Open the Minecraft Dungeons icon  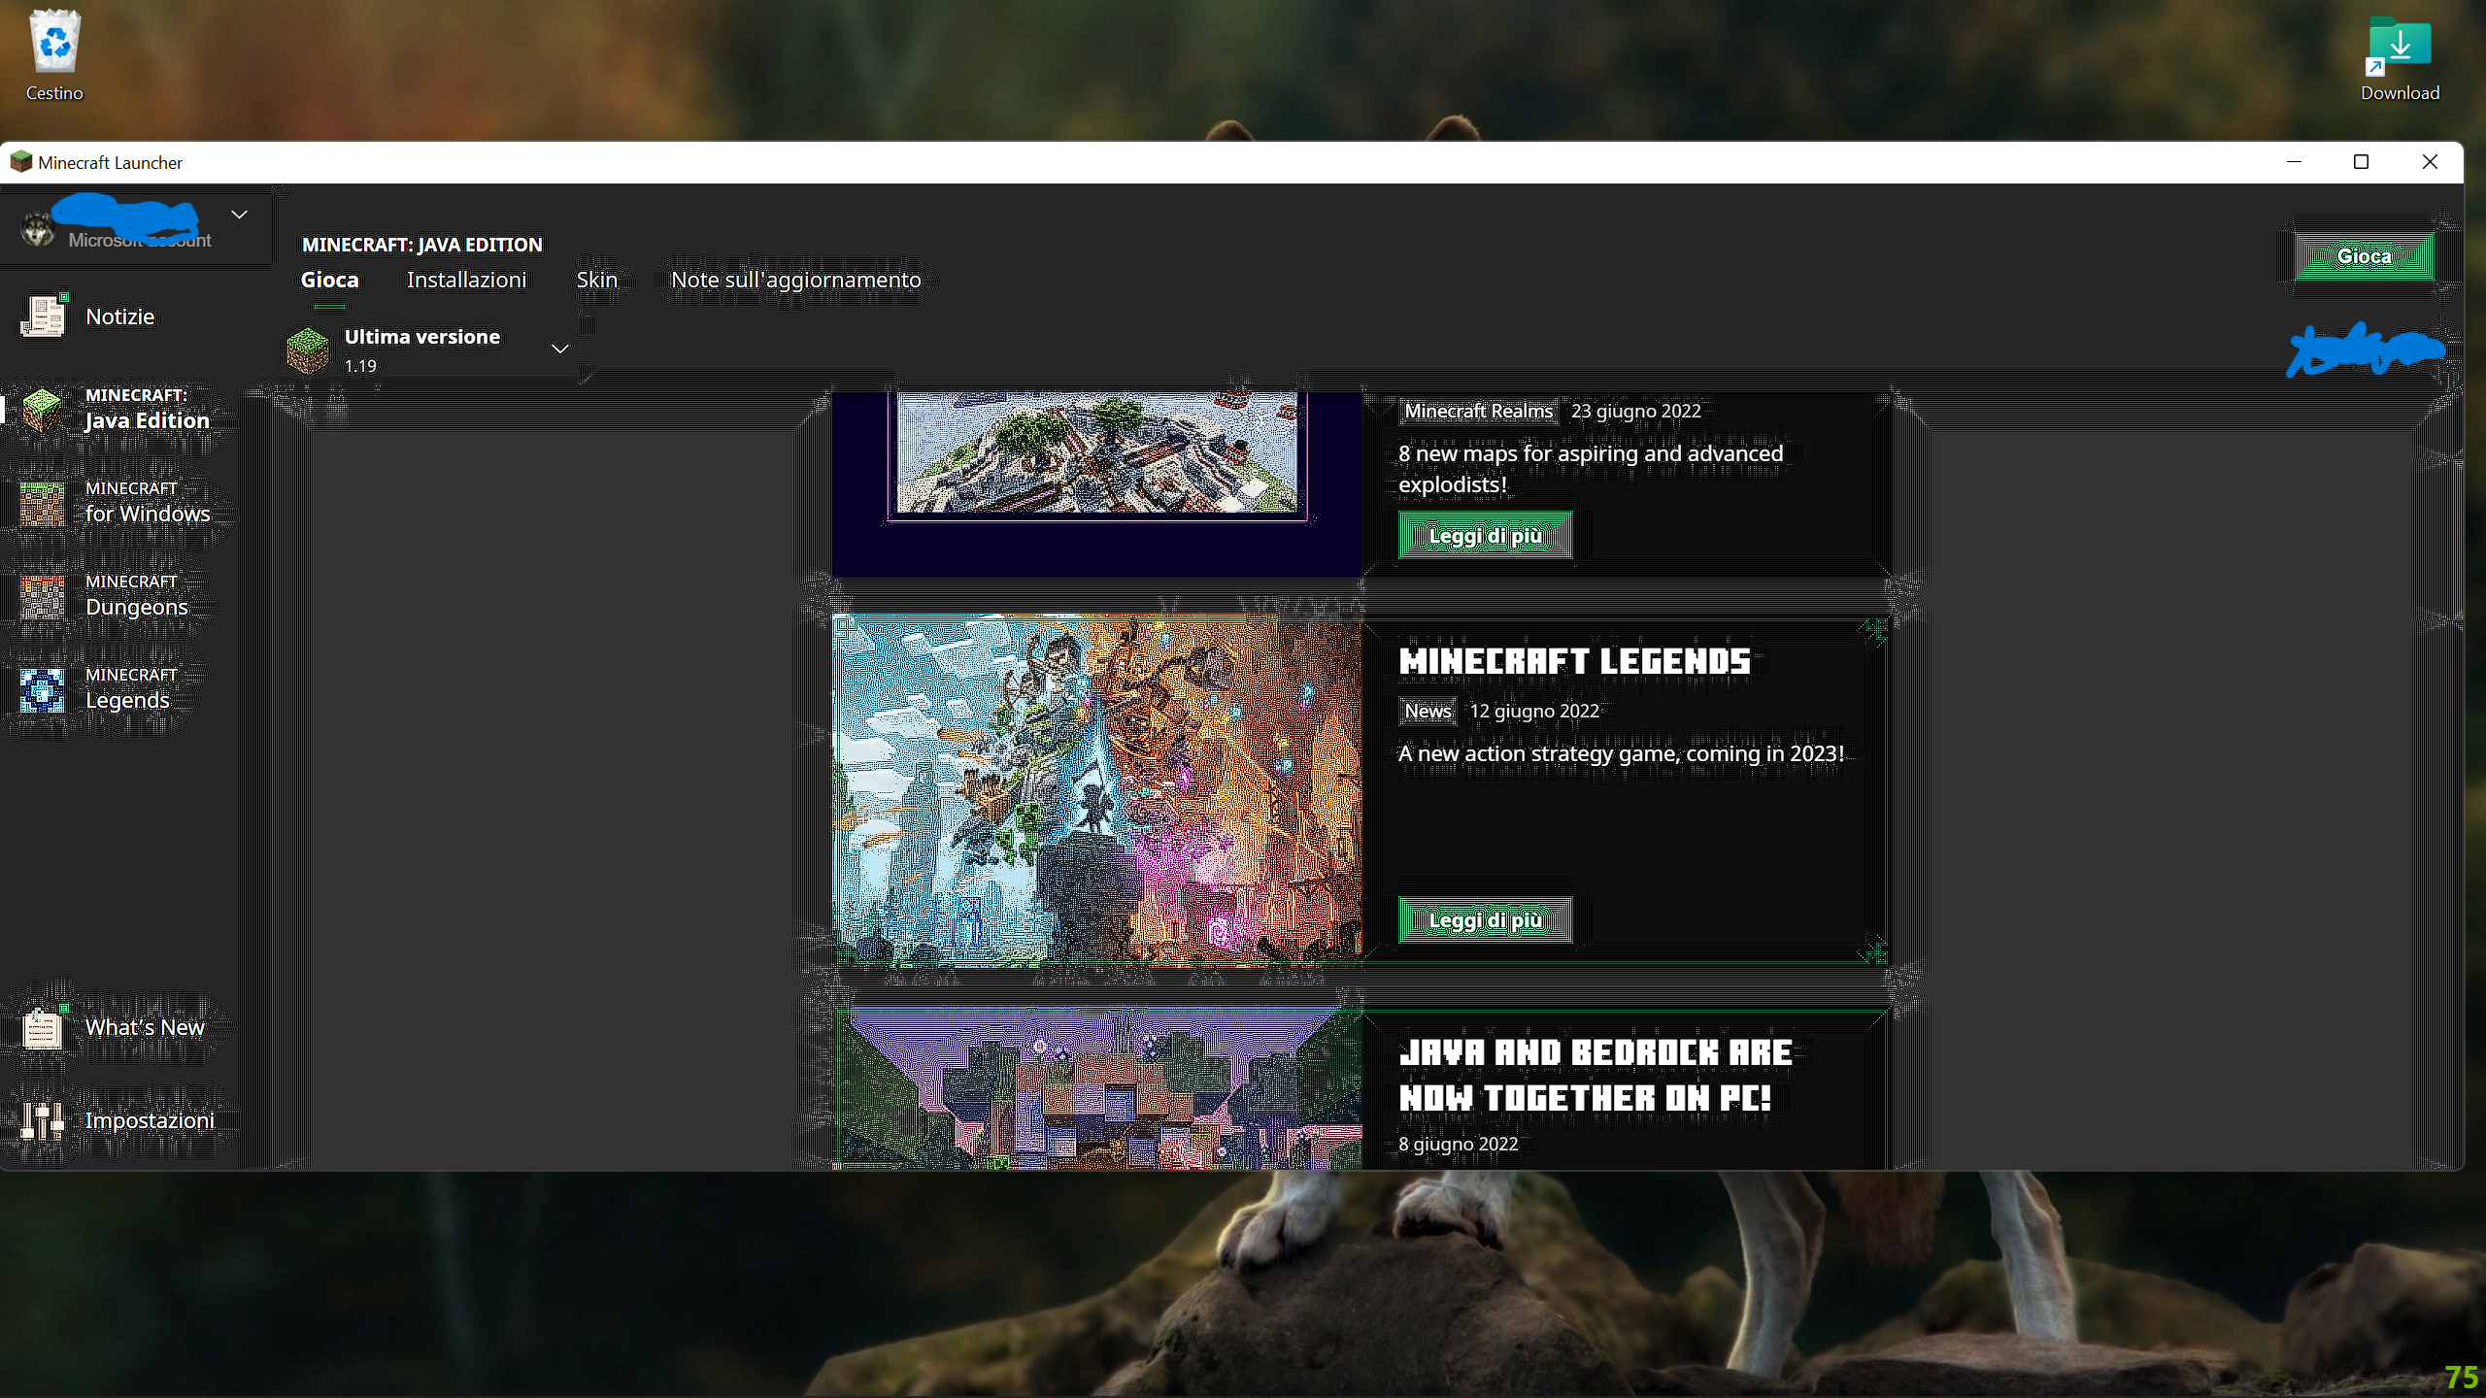tap(43, 595)
